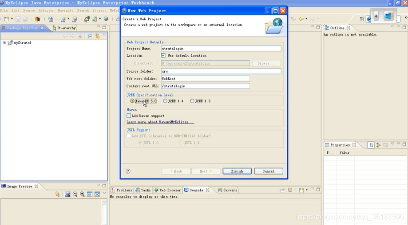Toggle the Use default location checkbox
Screen dimensions: 408x225
click(163, 55)
